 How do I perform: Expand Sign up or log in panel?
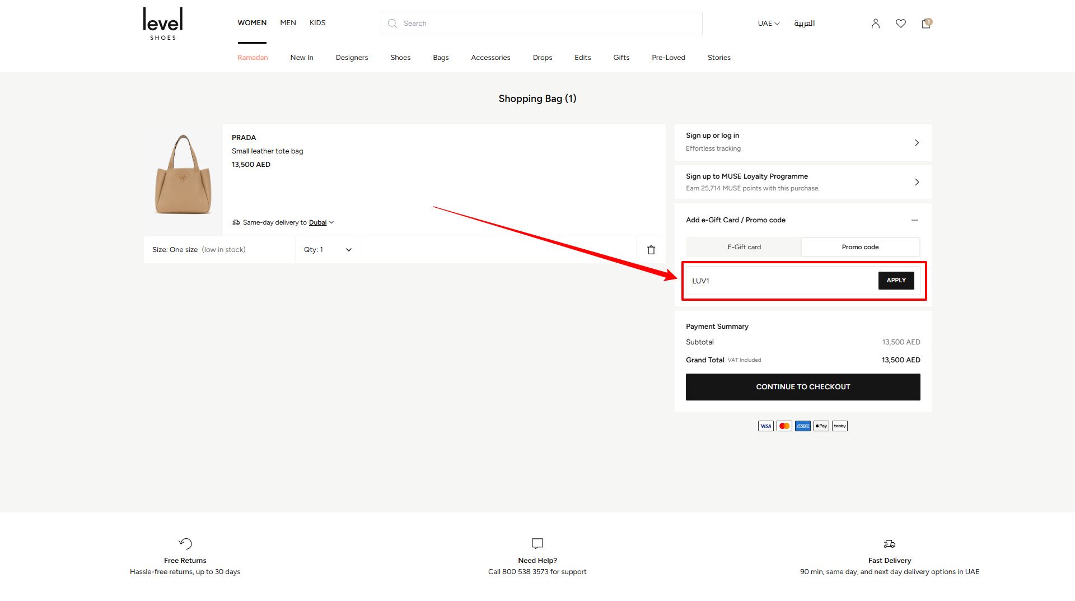coord(803,142)
